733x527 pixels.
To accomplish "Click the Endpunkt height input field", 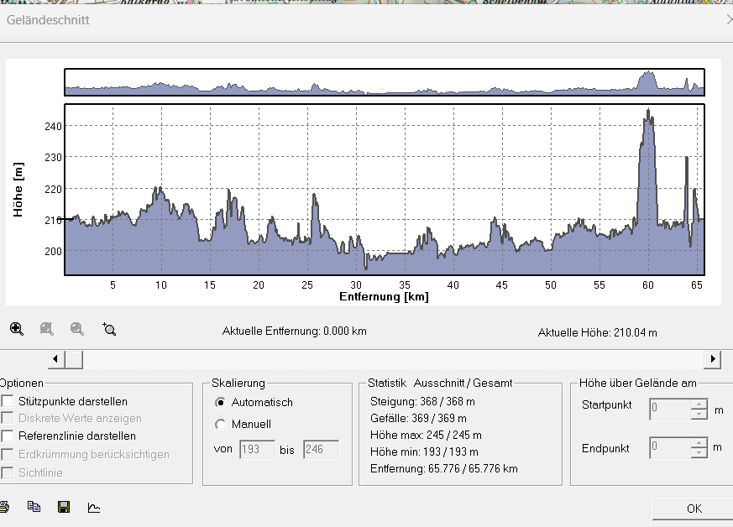I will tap(670, 447).
